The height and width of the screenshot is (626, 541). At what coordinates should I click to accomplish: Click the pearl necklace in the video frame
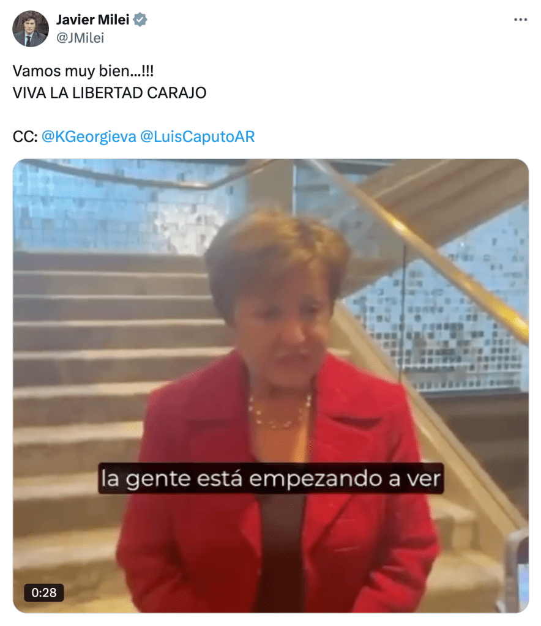[280, 411]
